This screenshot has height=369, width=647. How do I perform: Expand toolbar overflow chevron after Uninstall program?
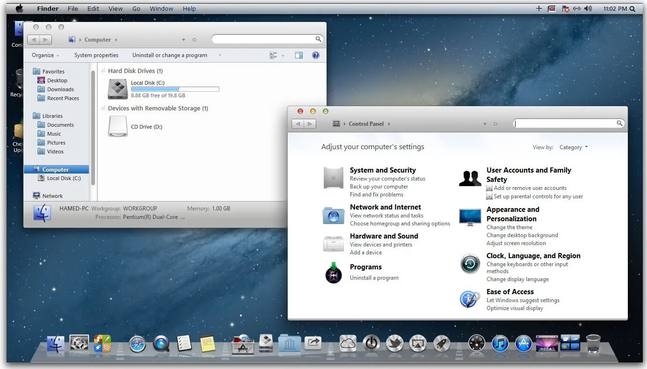pos(219,55)
